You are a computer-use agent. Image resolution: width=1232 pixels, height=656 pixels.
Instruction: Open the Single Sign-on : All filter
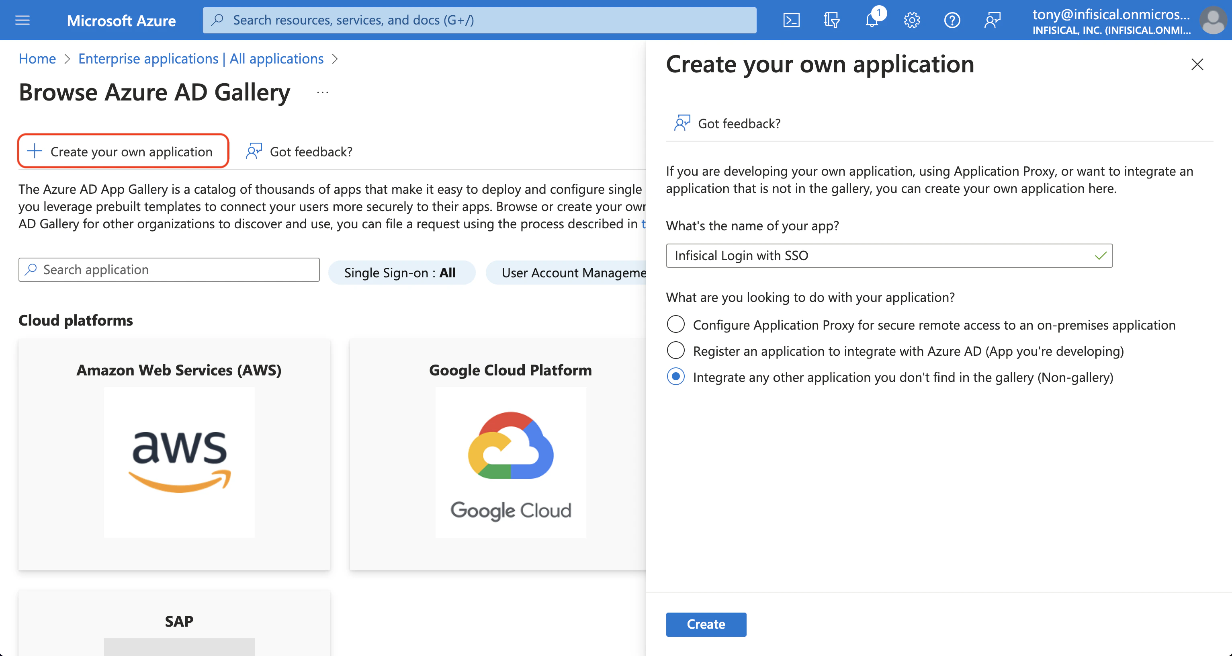pos(401,273)
